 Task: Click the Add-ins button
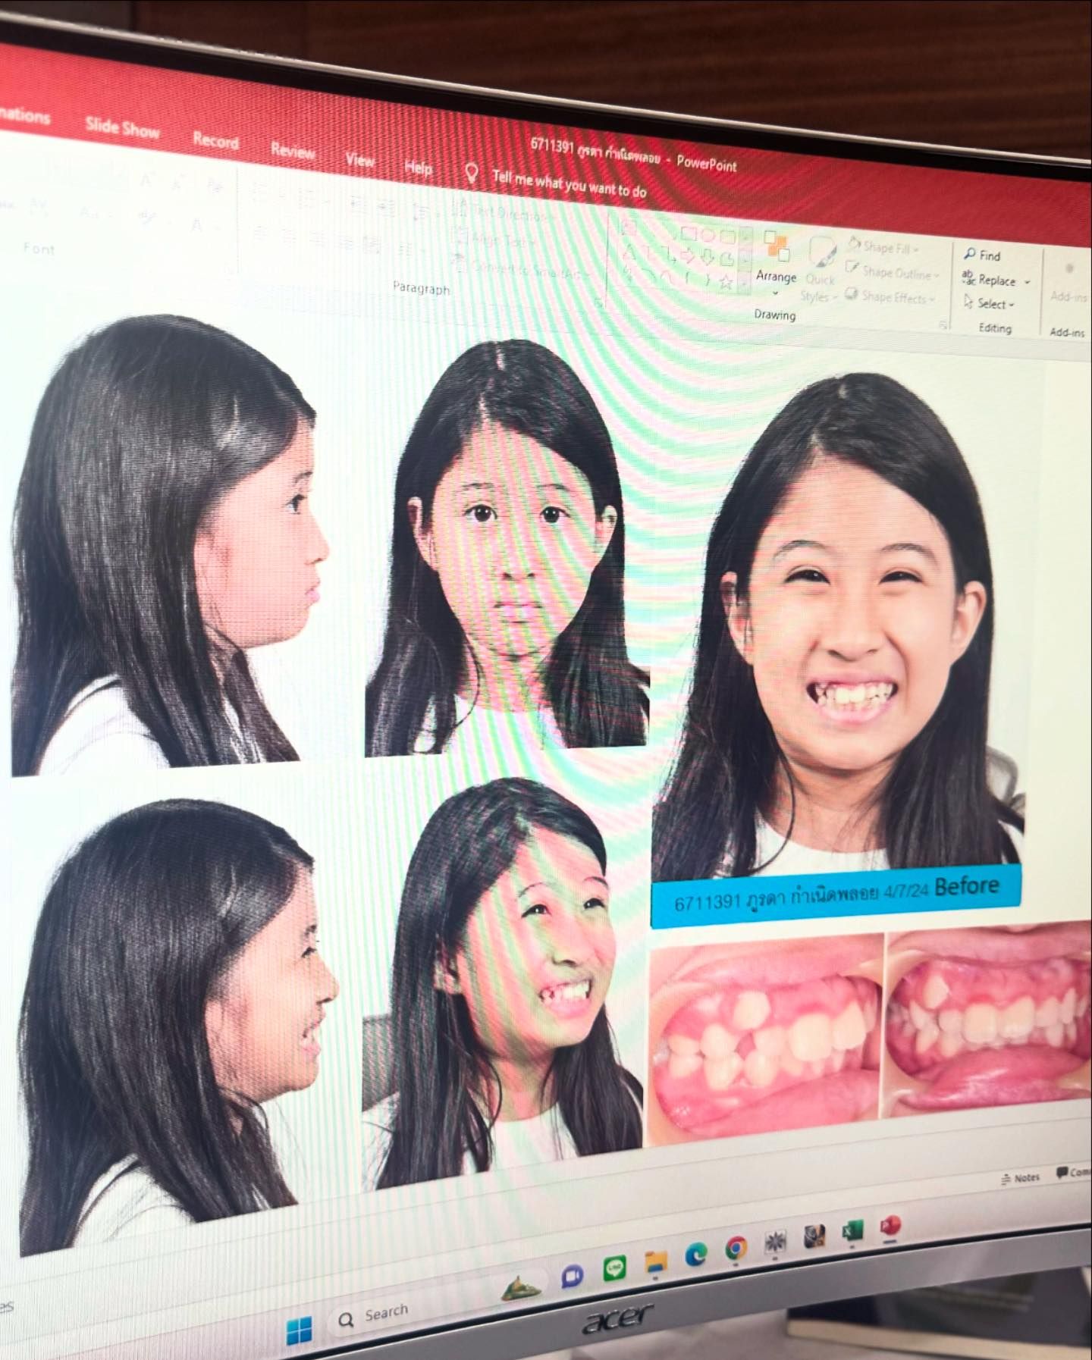click(x=1068, y=284)
